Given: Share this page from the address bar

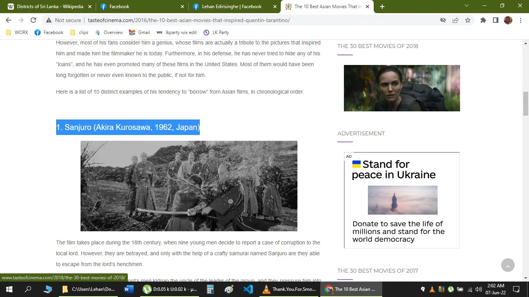Looking at the screenshot, I should click(x=455, y=20).
